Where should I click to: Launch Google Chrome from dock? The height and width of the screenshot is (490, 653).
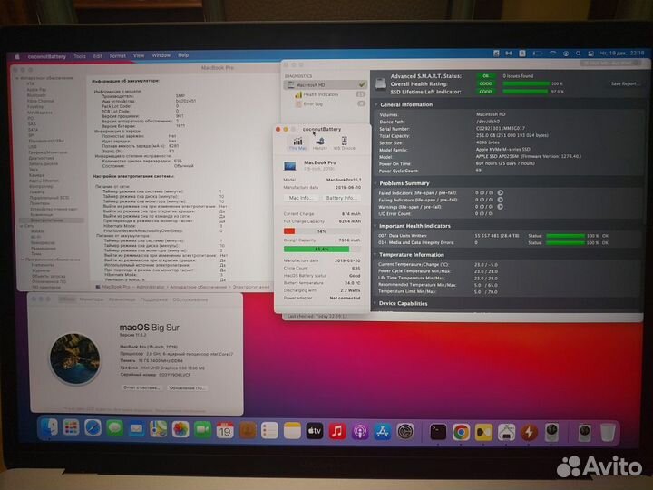tap(461, 433)
